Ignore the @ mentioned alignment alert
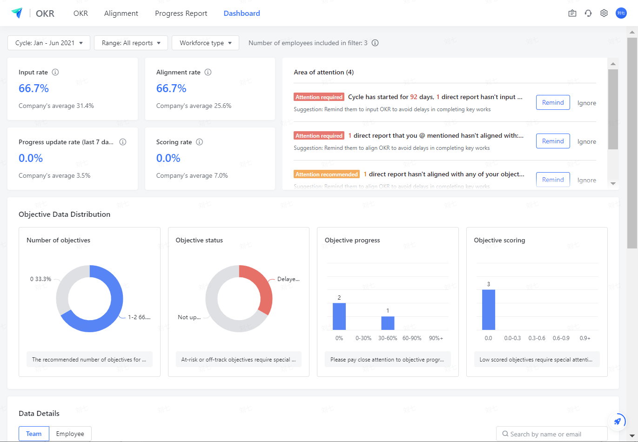638x442 pixels. click(x=586, y=141)
